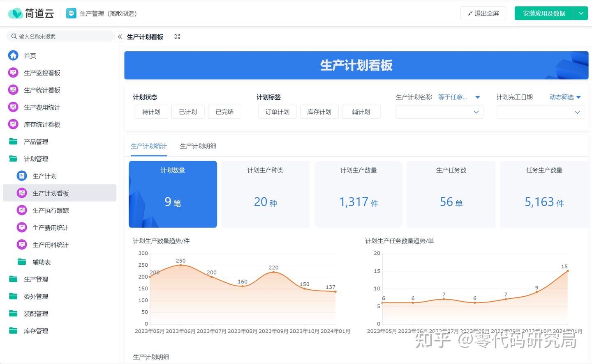Open the 生产计划名称 dropdown field
The height and width of the screenshot is (364, 592).
pyautogui.click(x=439, y=112)
